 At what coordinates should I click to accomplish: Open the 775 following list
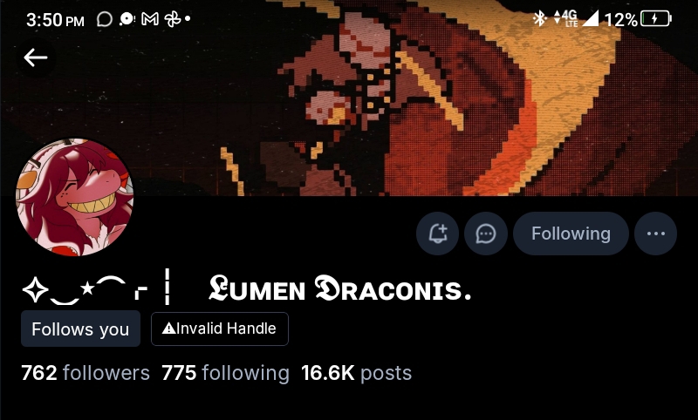pyautogui.click(x=225, y=373)
